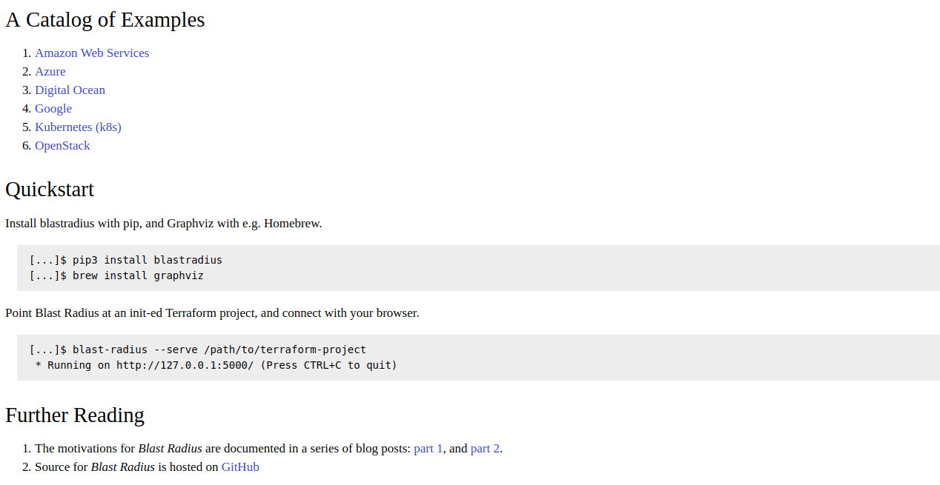Click the 'A Catalog of Examples' heading
This screenshot has height=485, width=940.
(105, 20)
